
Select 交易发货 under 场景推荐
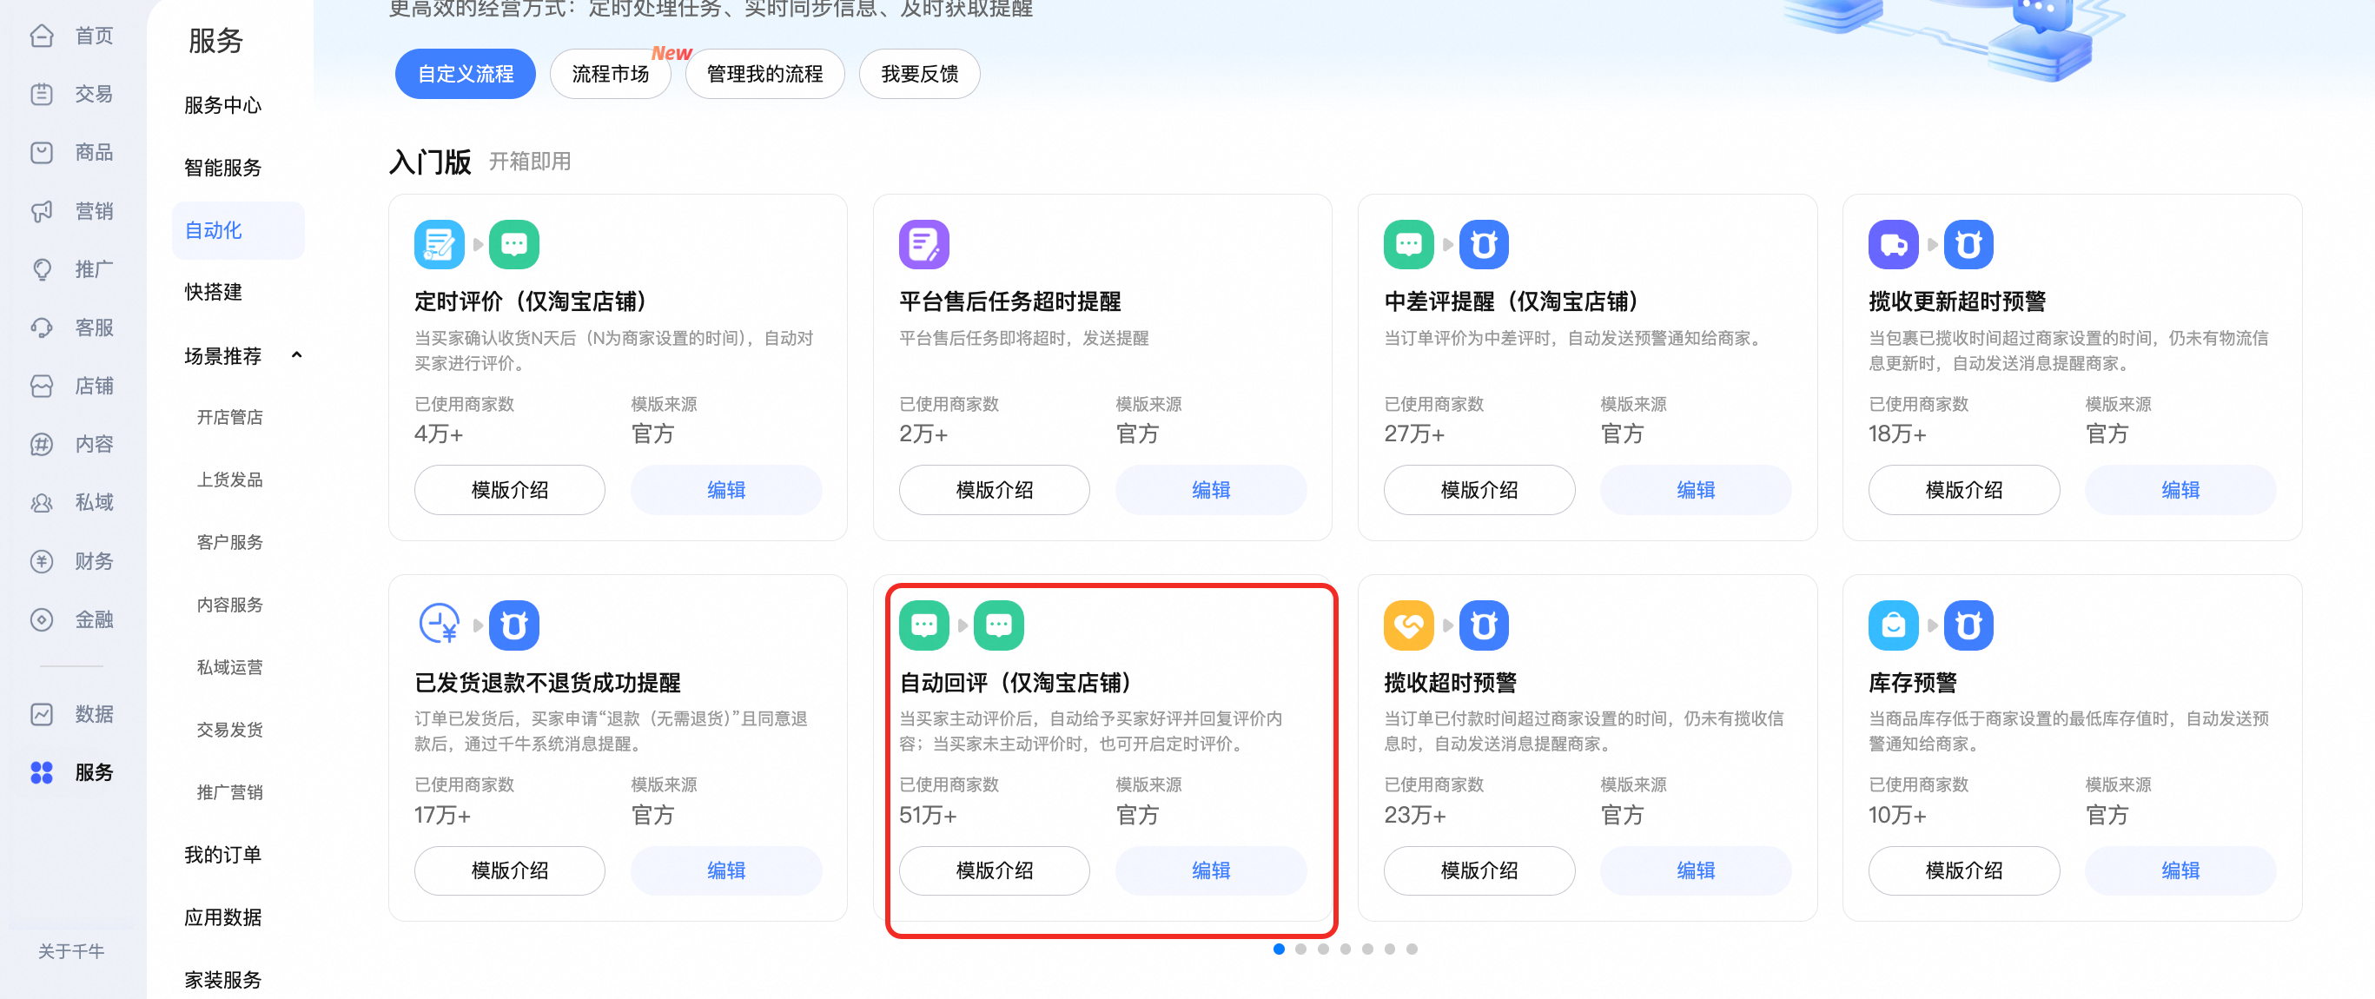[229, 730]
